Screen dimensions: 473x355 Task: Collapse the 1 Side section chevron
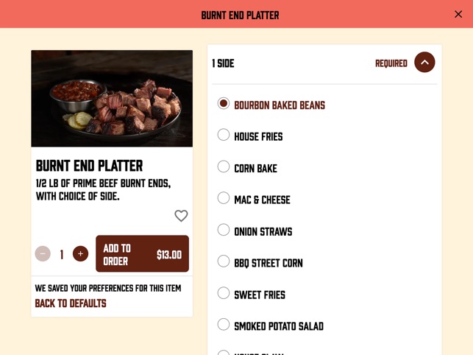tap(424, 63)
